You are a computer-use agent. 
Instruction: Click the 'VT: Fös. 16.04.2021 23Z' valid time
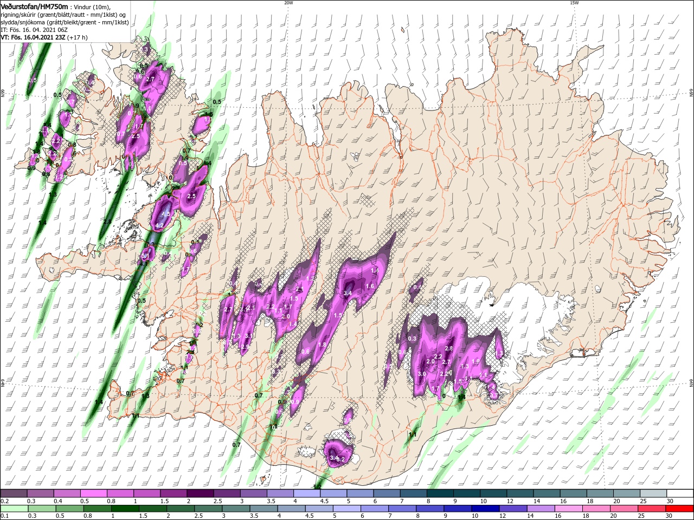33,37
